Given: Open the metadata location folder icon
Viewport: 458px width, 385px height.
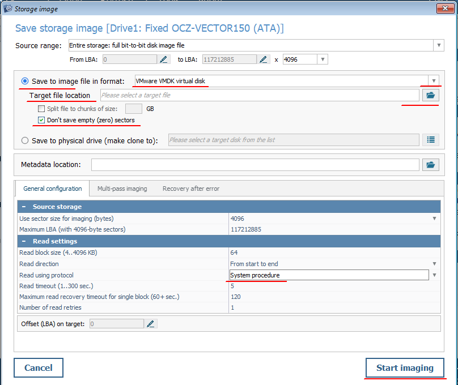Looking at the screenshot, I should (x=431, y=165).
